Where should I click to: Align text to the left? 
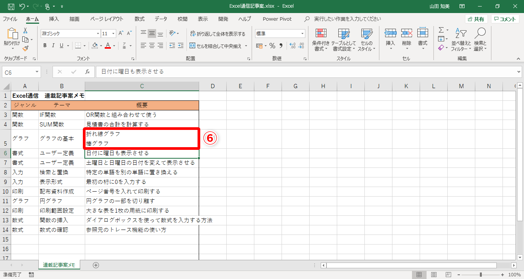143,46
